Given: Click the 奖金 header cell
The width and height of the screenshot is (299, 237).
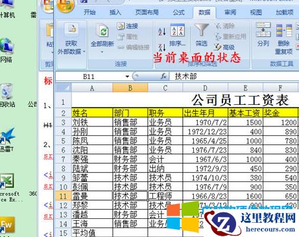Looking at the screenshot, I should coord(280,113).
